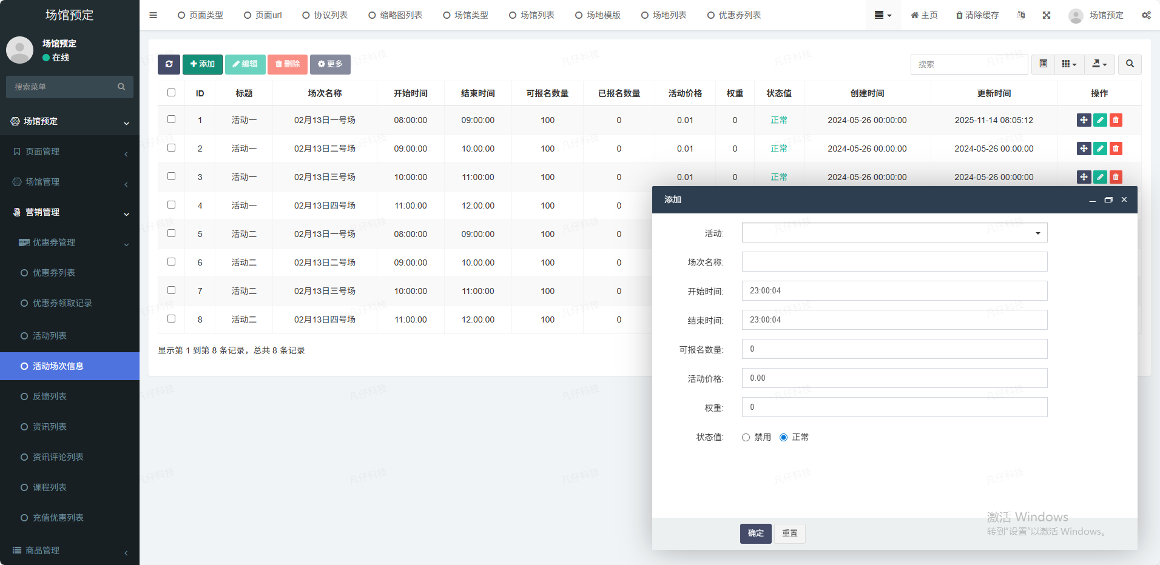Click the hamburger sidebar toggle icon
Viewport: 1160px width, 565px height.
point(153,15)
